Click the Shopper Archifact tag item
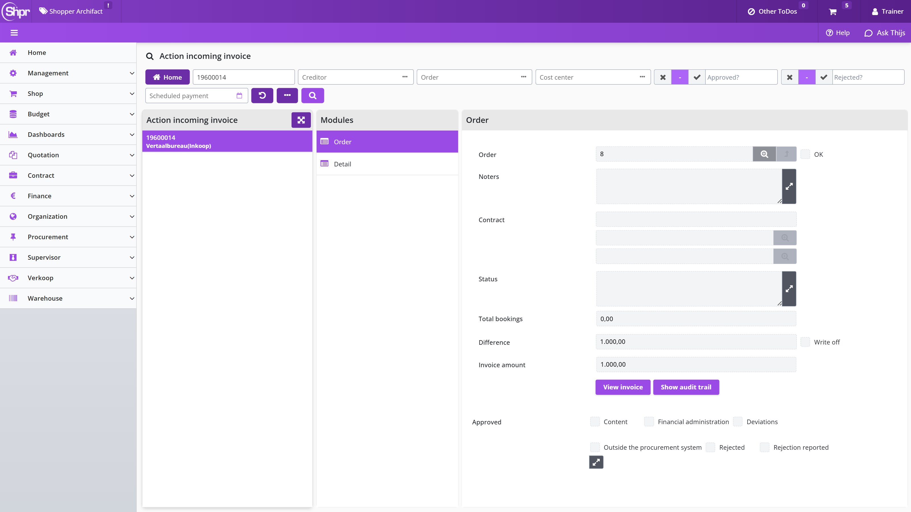The width and height of the screenshot is (911, 512). tap(71, 11)
